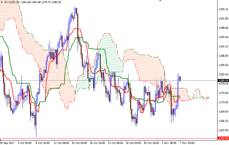Click the 23 Oct 08:00 time label
Viewport: 229px width, 145px height.
[x=115, y=143]
